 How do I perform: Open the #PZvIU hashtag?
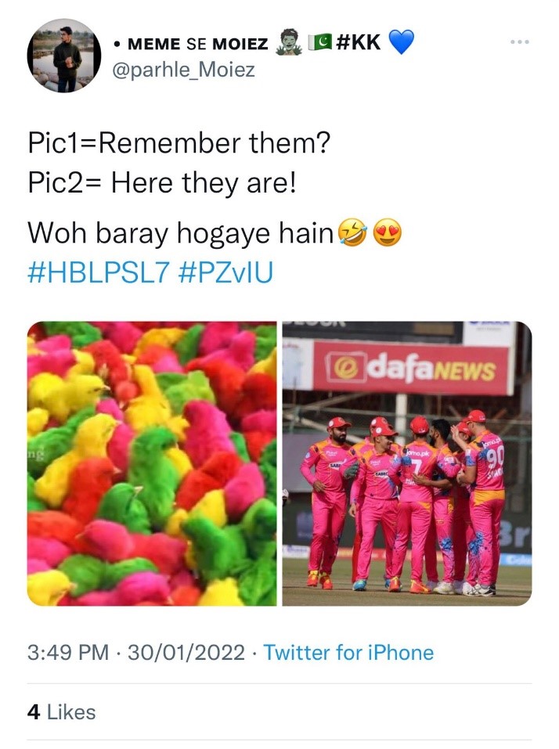[225, 272]
